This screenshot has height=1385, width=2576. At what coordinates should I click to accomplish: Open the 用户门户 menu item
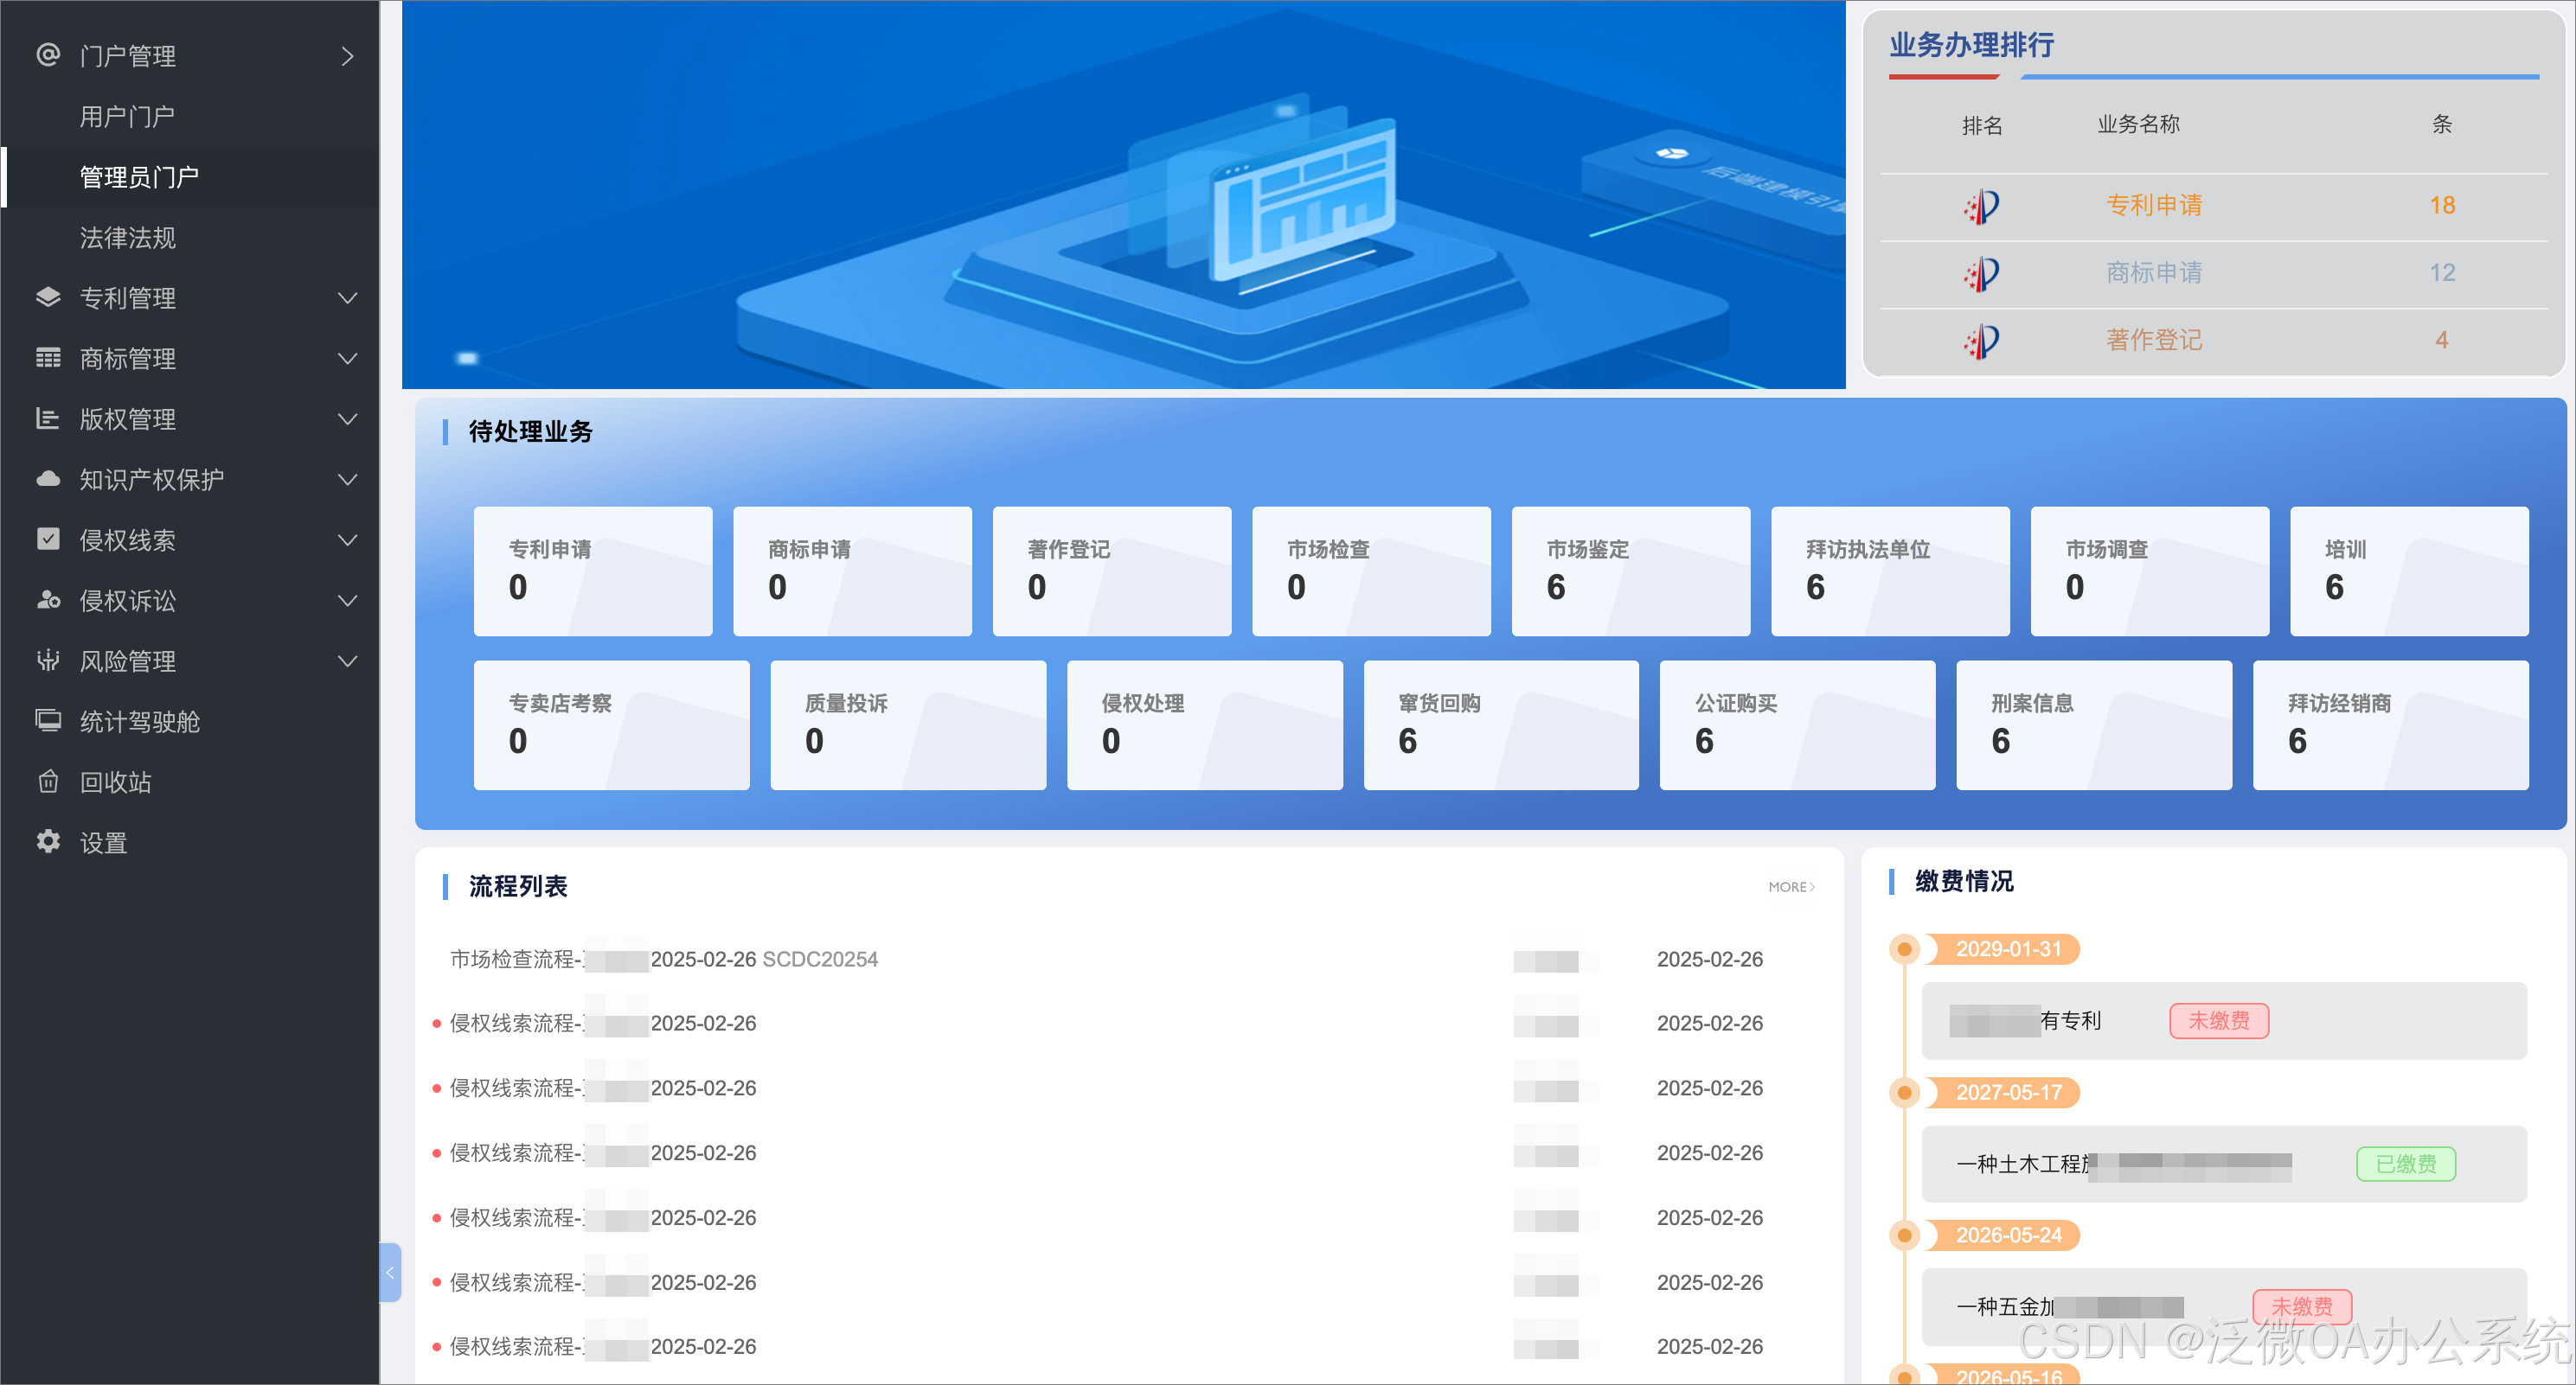127,117
